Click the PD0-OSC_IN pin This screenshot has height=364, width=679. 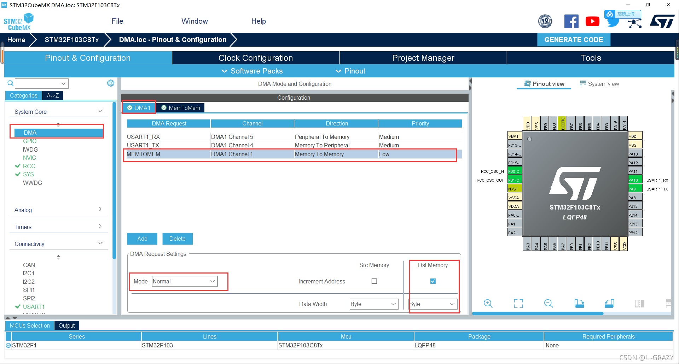515,171
